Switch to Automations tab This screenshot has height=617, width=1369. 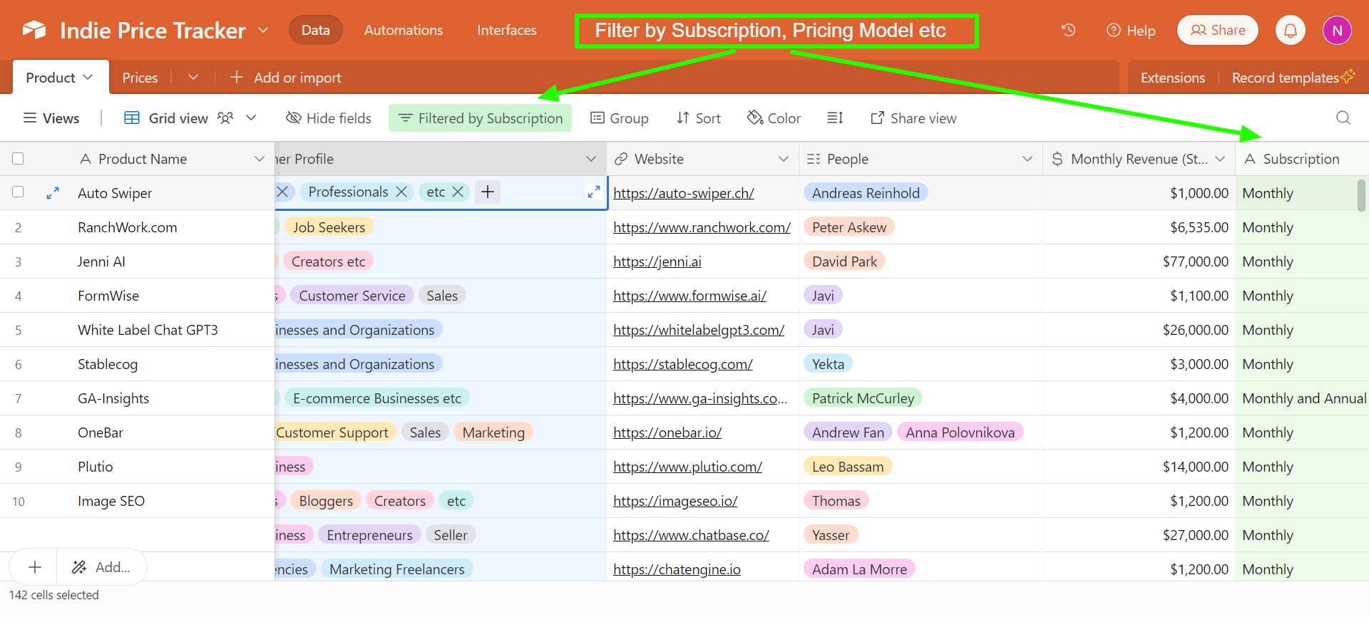point(404,30)
